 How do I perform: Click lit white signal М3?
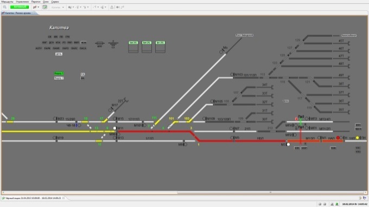(x=288, y=145)
